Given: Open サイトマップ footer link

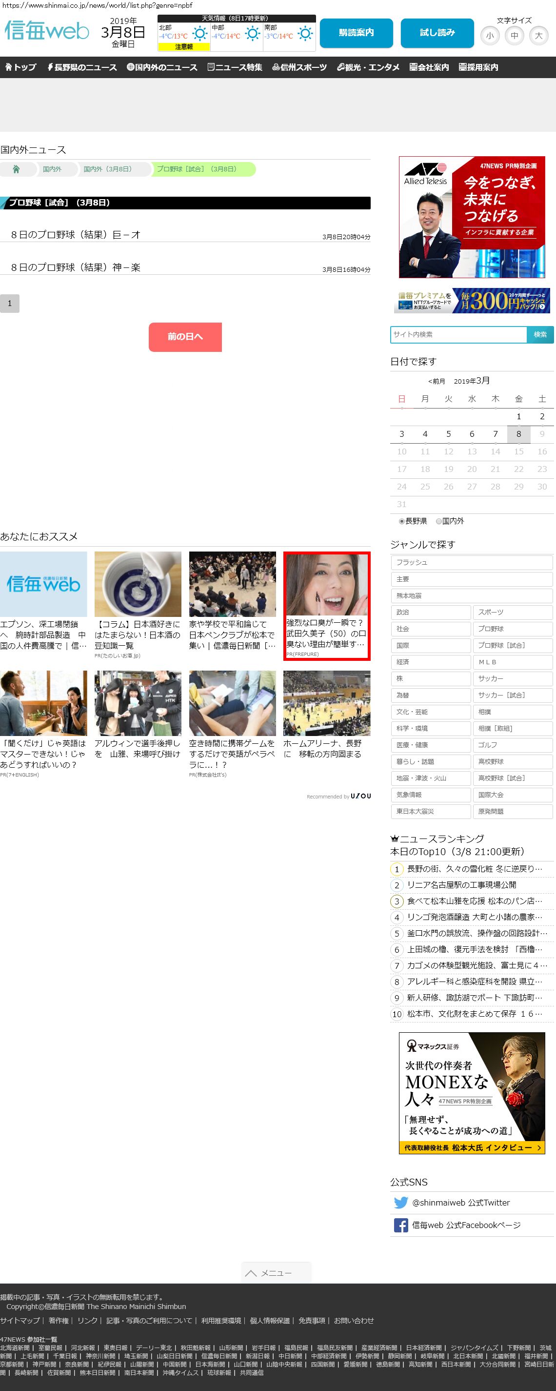Looking at the screenshot, I should point(20,1321).
